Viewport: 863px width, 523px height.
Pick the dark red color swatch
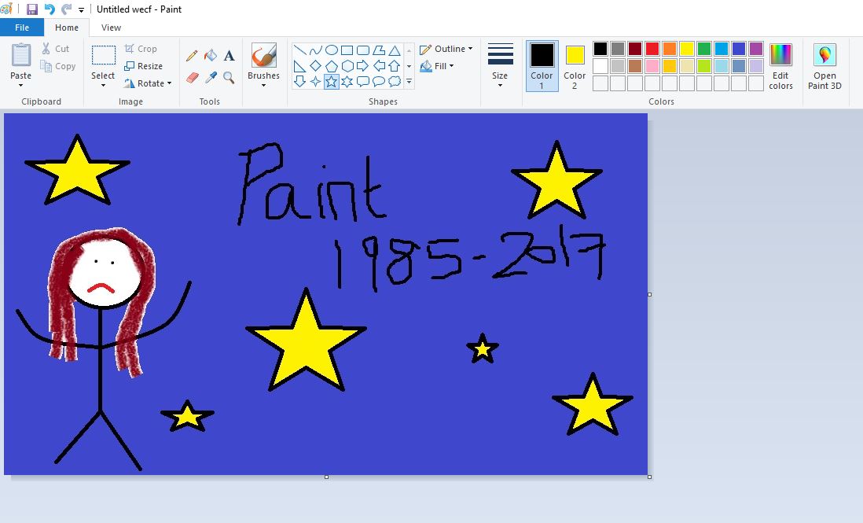635,49
